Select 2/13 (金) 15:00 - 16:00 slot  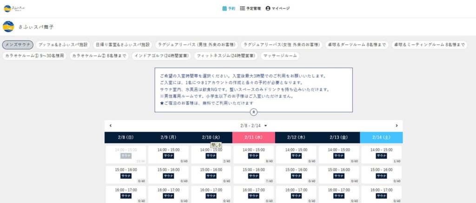pyautogui.click(x=339, y=175)
